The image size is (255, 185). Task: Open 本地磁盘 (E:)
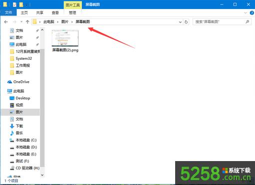(x=26, y=154)
